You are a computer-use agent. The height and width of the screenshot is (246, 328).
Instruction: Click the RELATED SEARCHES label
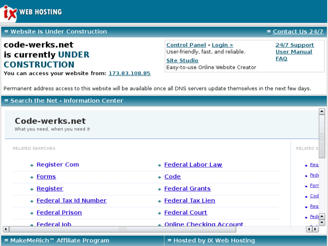[34, 149]
